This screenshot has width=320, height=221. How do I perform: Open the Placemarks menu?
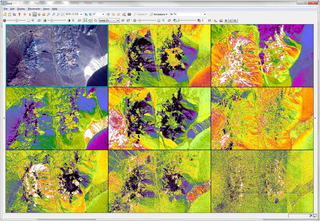34,9
